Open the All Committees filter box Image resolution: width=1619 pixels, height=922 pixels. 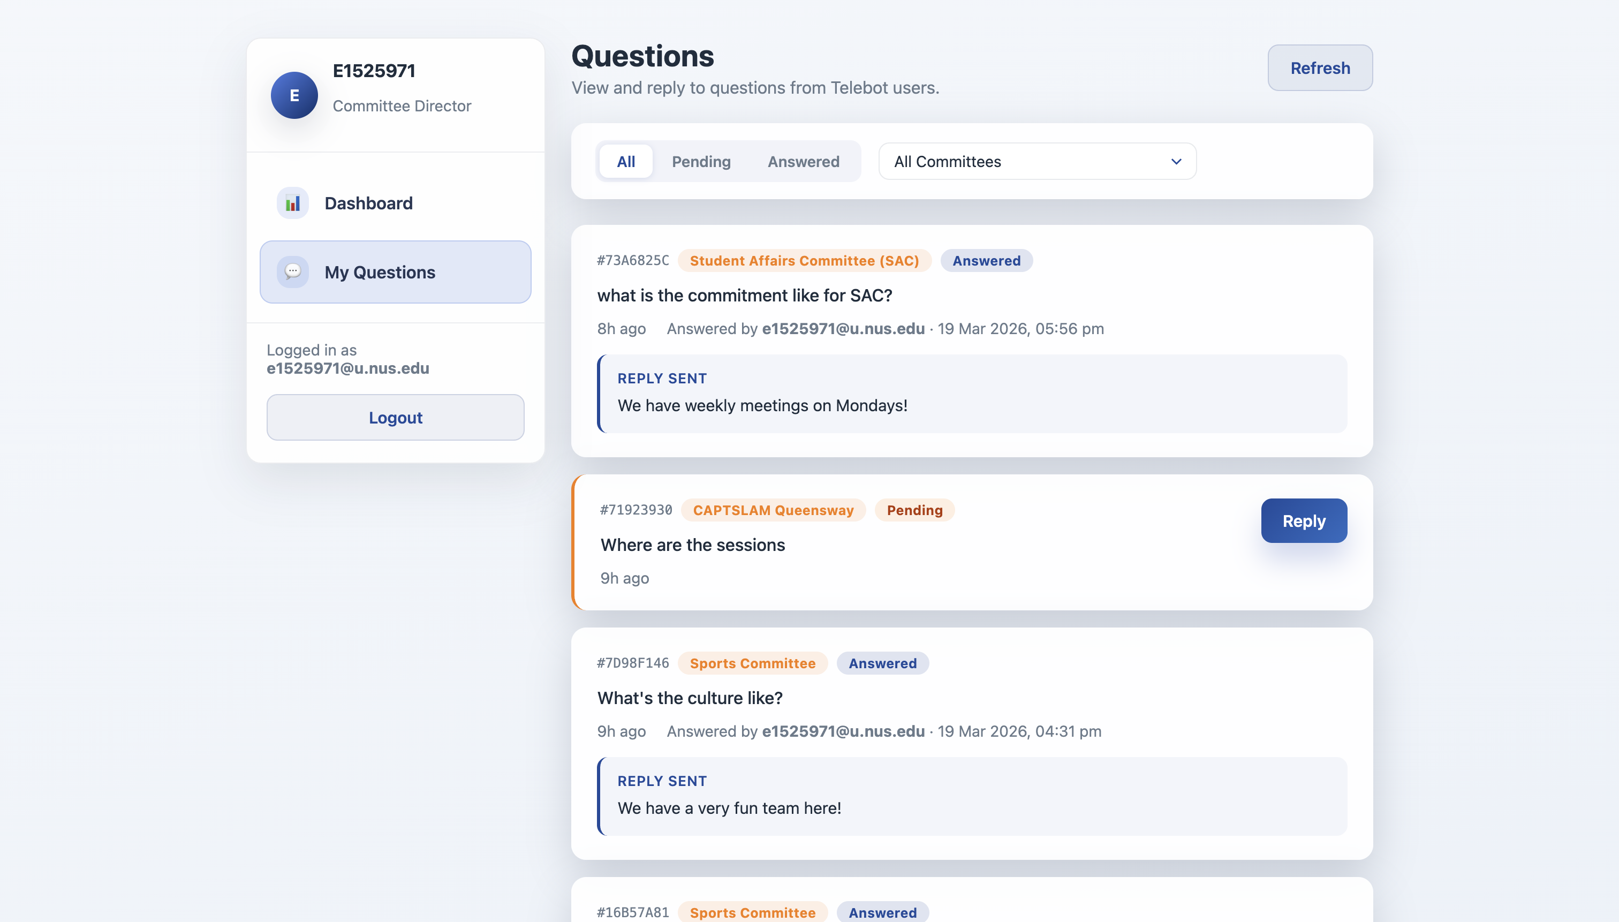[1037, 162]
